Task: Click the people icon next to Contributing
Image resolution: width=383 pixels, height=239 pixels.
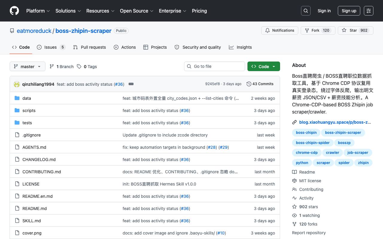Action: click(x=294, y=189)
